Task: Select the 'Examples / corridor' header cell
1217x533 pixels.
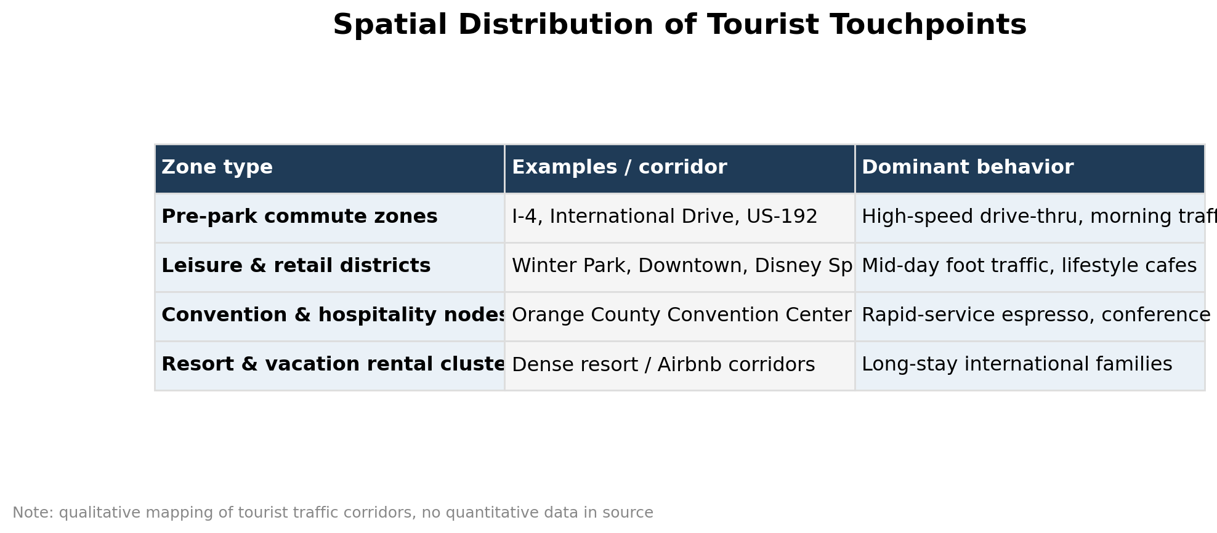Action: tap(679, 169)
